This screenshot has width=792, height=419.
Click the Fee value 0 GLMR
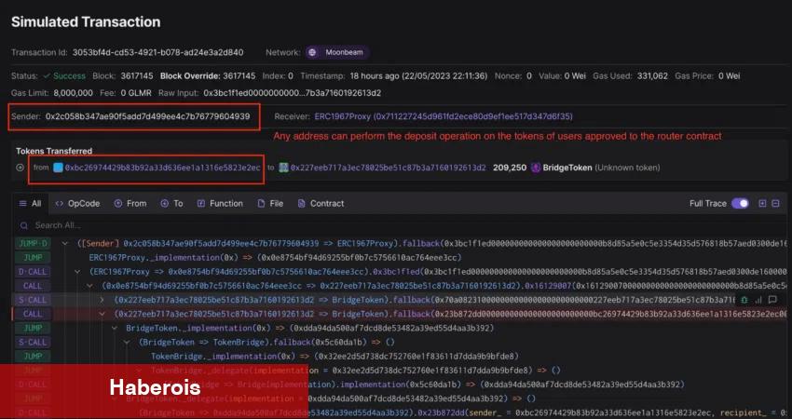pyautogui.click(x=136, y=93)
